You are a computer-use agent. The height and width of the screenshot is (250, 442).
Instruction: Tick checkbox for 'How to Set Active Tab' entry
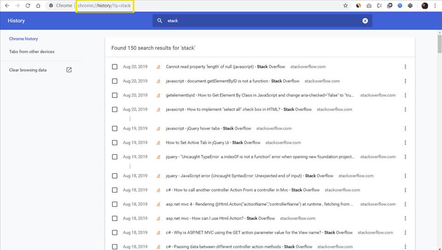[115, 142]
